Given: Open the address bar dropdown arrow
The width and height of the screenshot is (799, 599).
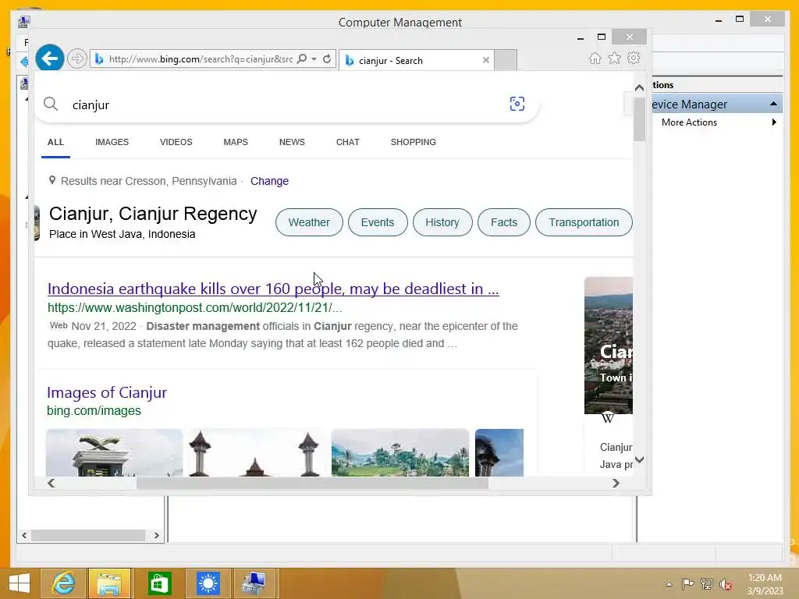Looking at the screenshot, I should (314, 58).
